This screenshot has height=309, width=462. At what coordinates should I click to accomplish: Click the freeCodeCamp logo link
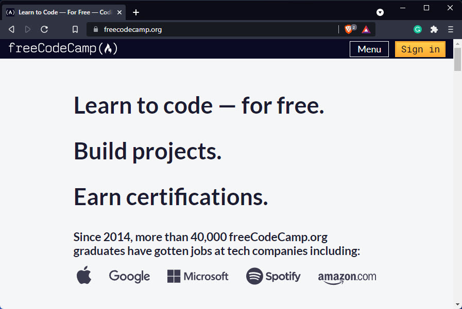[x=63, y=48]
